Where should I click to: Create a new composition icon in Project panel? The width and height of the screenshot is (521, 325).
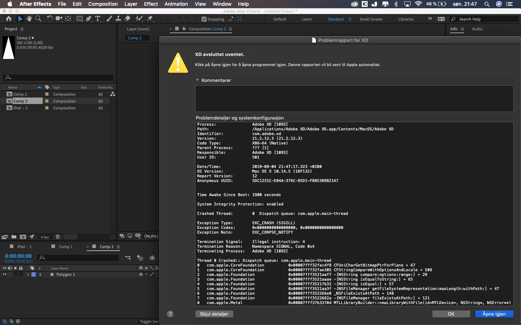(23, 237)
